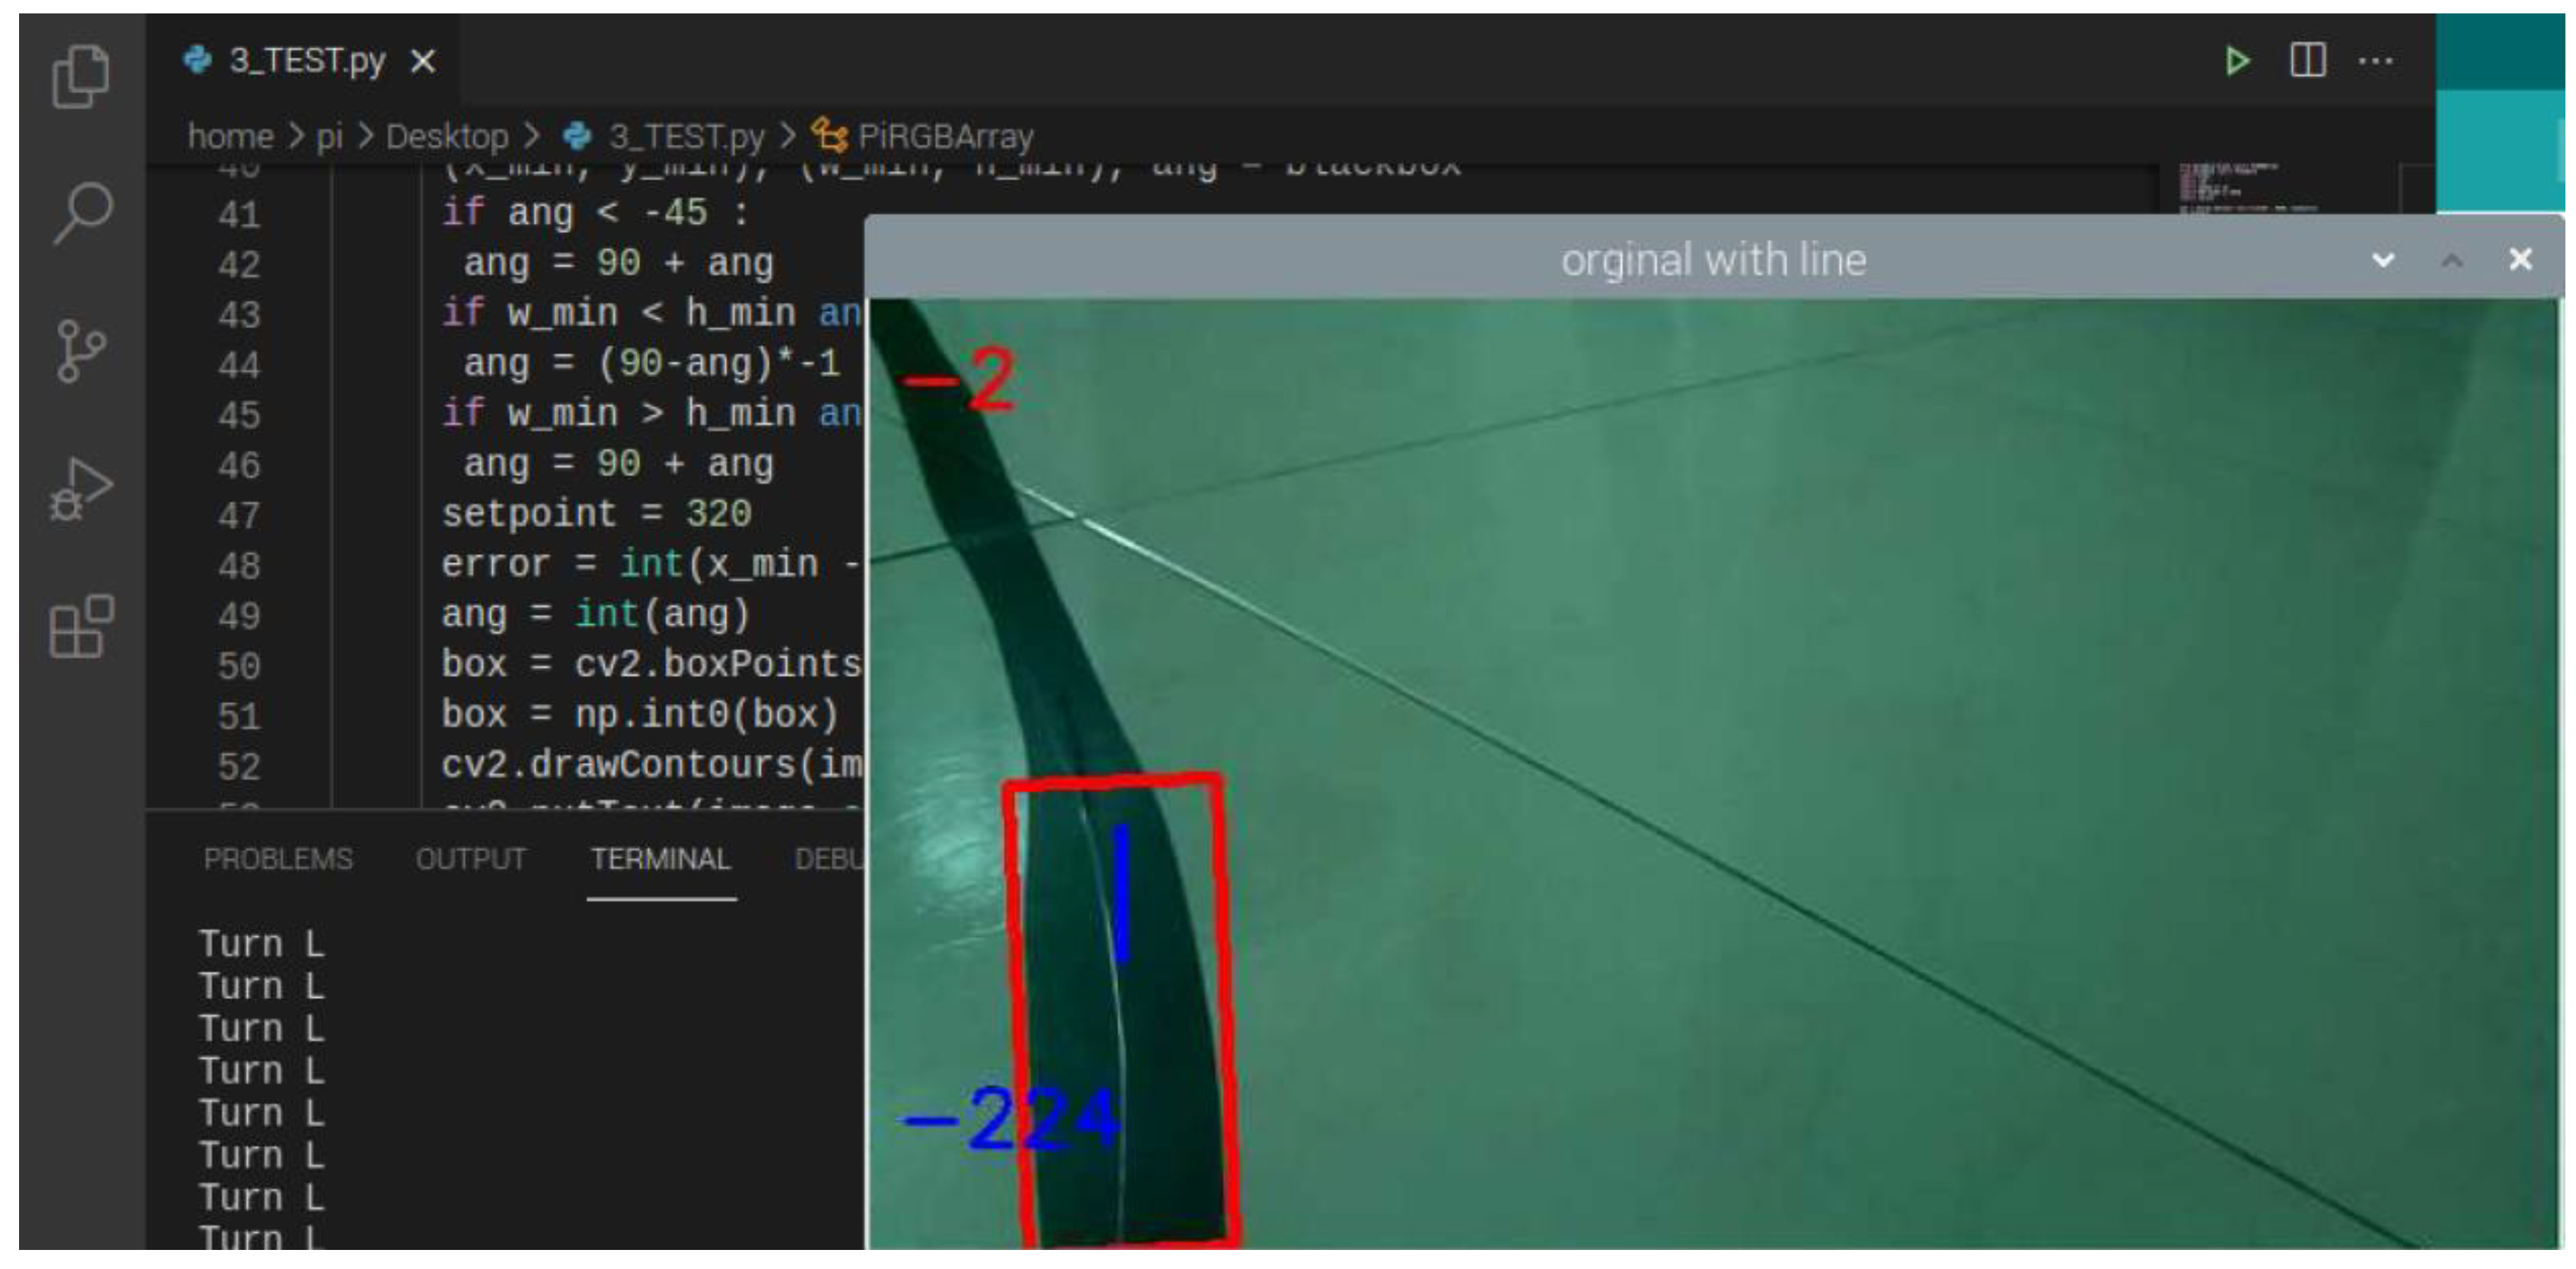This screenshot has width=2576, height=1269.
Task: Open the Explorer files icon
Action: (x=80, y=76)
